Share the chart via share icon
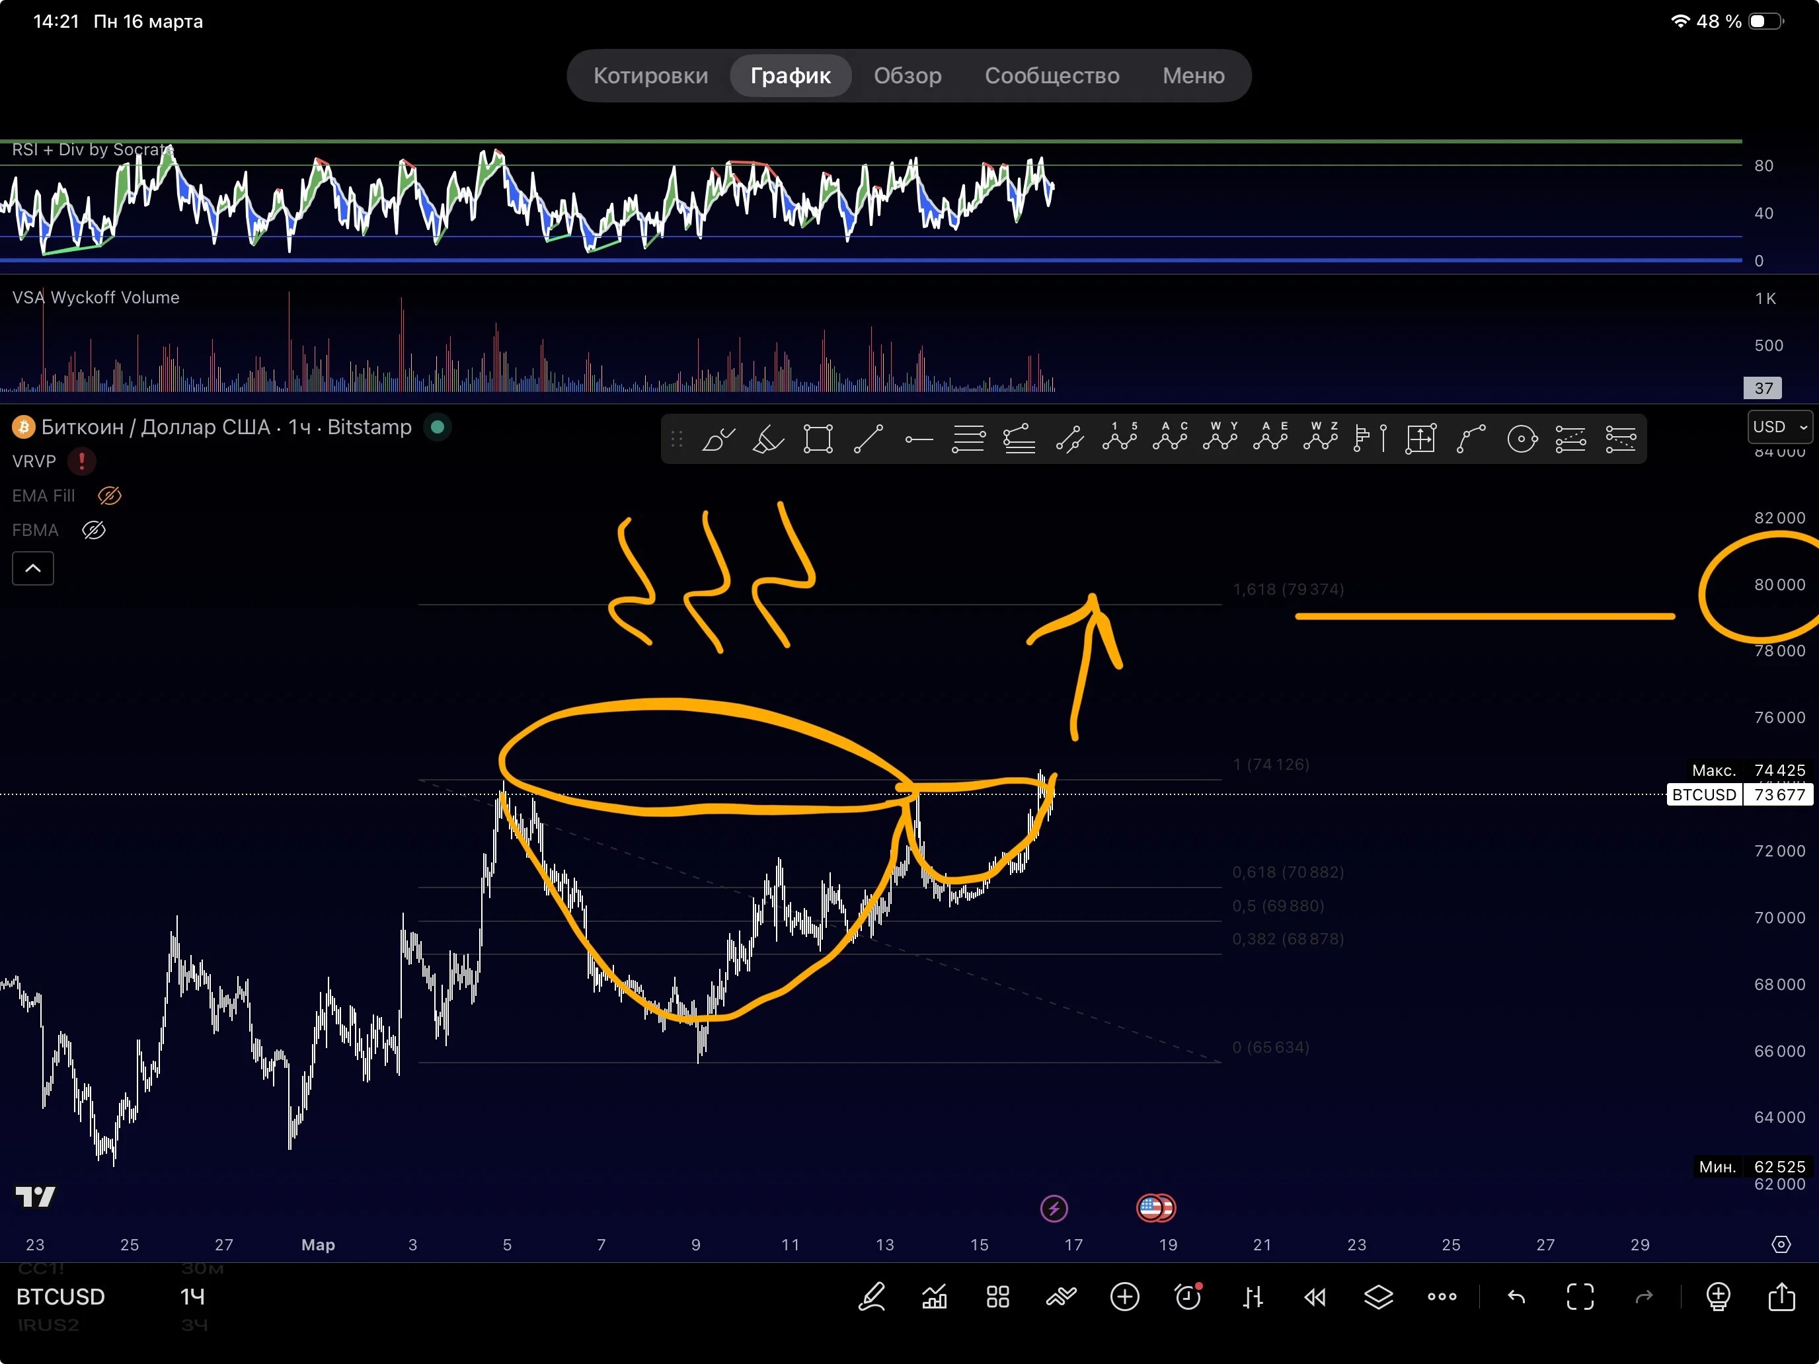 [x=1782, y=1297]
